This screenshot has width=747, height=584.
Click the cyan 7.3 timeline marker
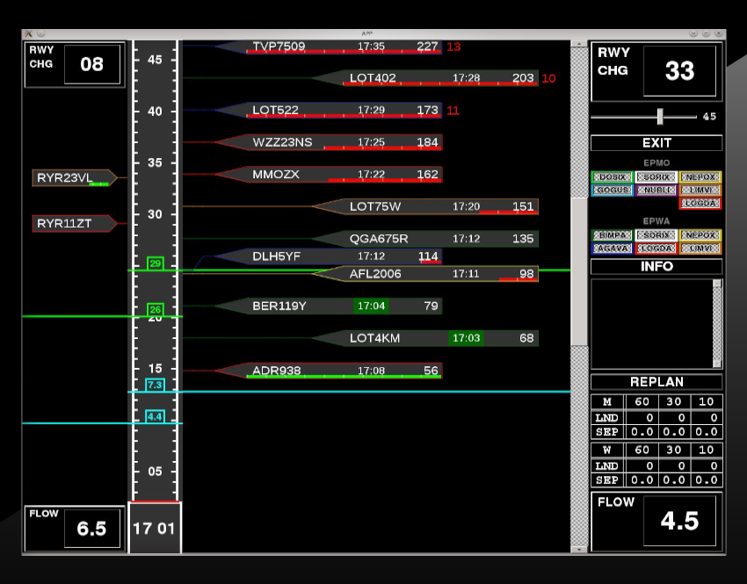[x=155, y=386]
